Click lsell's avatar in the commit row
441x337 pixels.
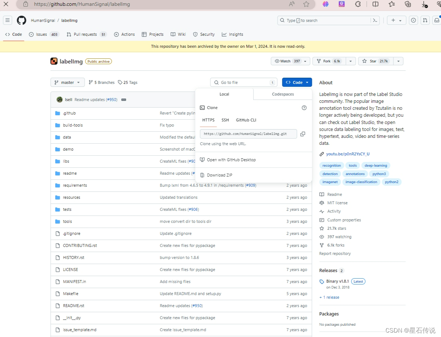[60, 100]
